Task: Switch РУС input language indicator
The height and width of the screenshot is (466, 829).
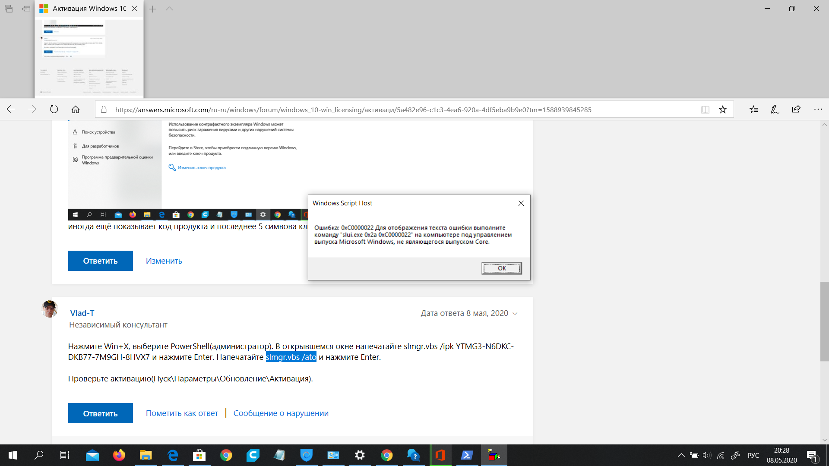Action: [753, 455]
